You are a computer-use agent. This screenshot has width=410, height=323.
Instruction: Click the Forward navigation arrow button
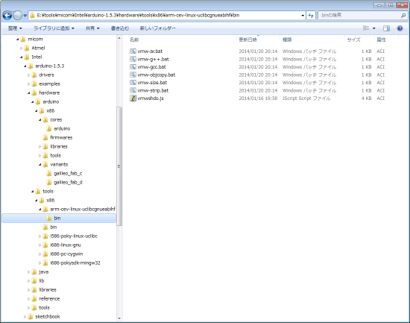tap(17, 16)
